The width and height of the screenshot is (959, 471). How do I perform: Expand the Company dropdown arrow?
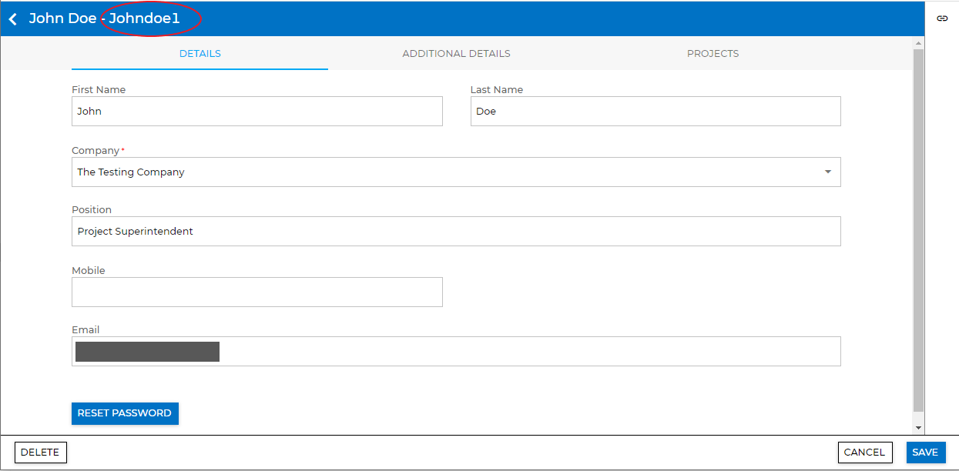[x=827, y=172]
